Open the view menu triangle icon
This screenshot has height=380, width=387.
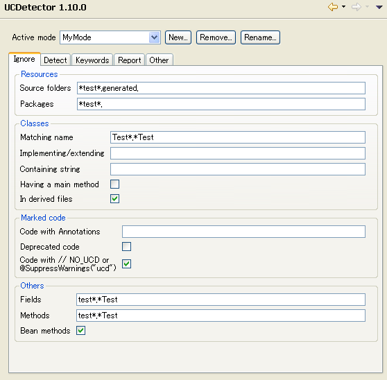click(379, 7)
